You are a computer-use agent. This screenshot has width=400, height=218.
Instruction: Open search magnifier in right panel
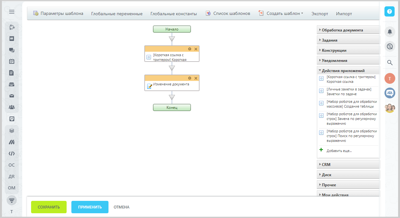(390, 62)
